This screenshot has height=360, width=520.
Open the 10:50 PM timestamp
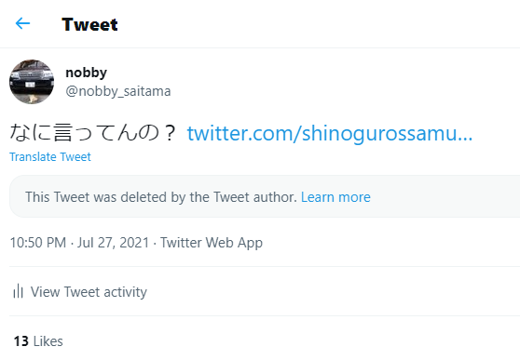(x=38, y=243)
